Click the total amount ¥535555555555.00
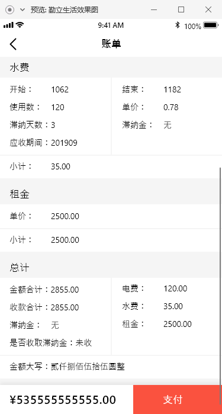 [63, 400]
